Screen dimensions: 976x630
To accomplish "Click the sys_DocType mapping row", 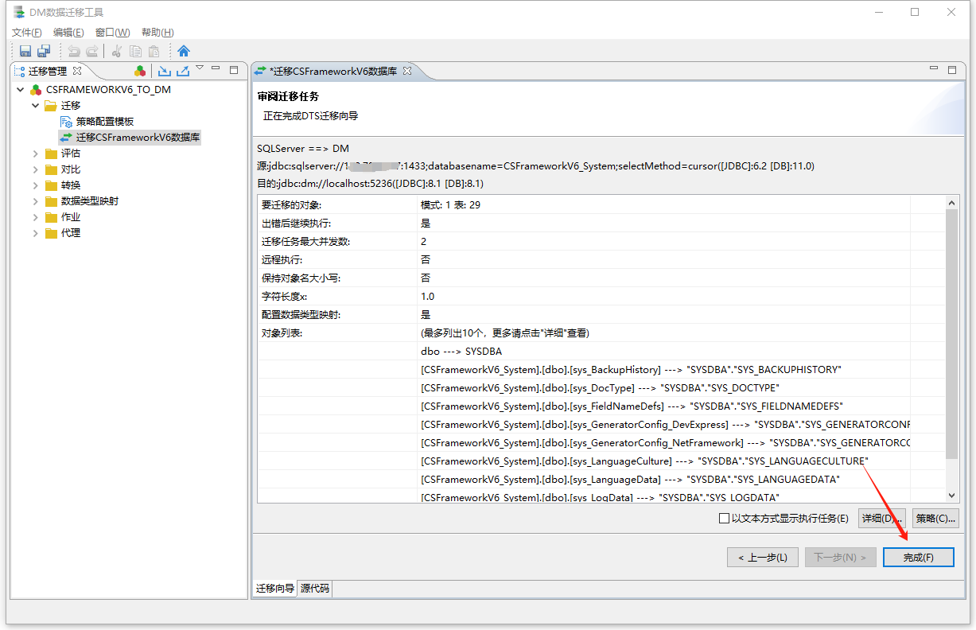I will [601, 388].
